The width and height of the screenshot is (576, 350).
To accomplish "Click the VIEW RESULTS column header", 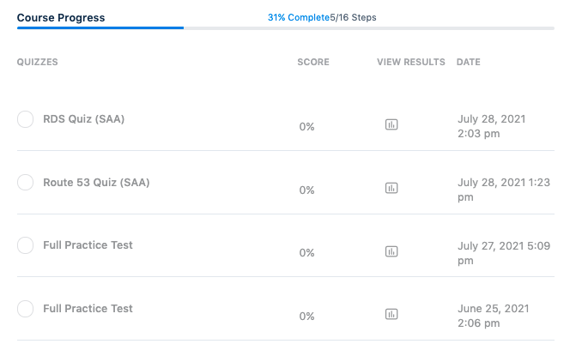I will (411, 62).
